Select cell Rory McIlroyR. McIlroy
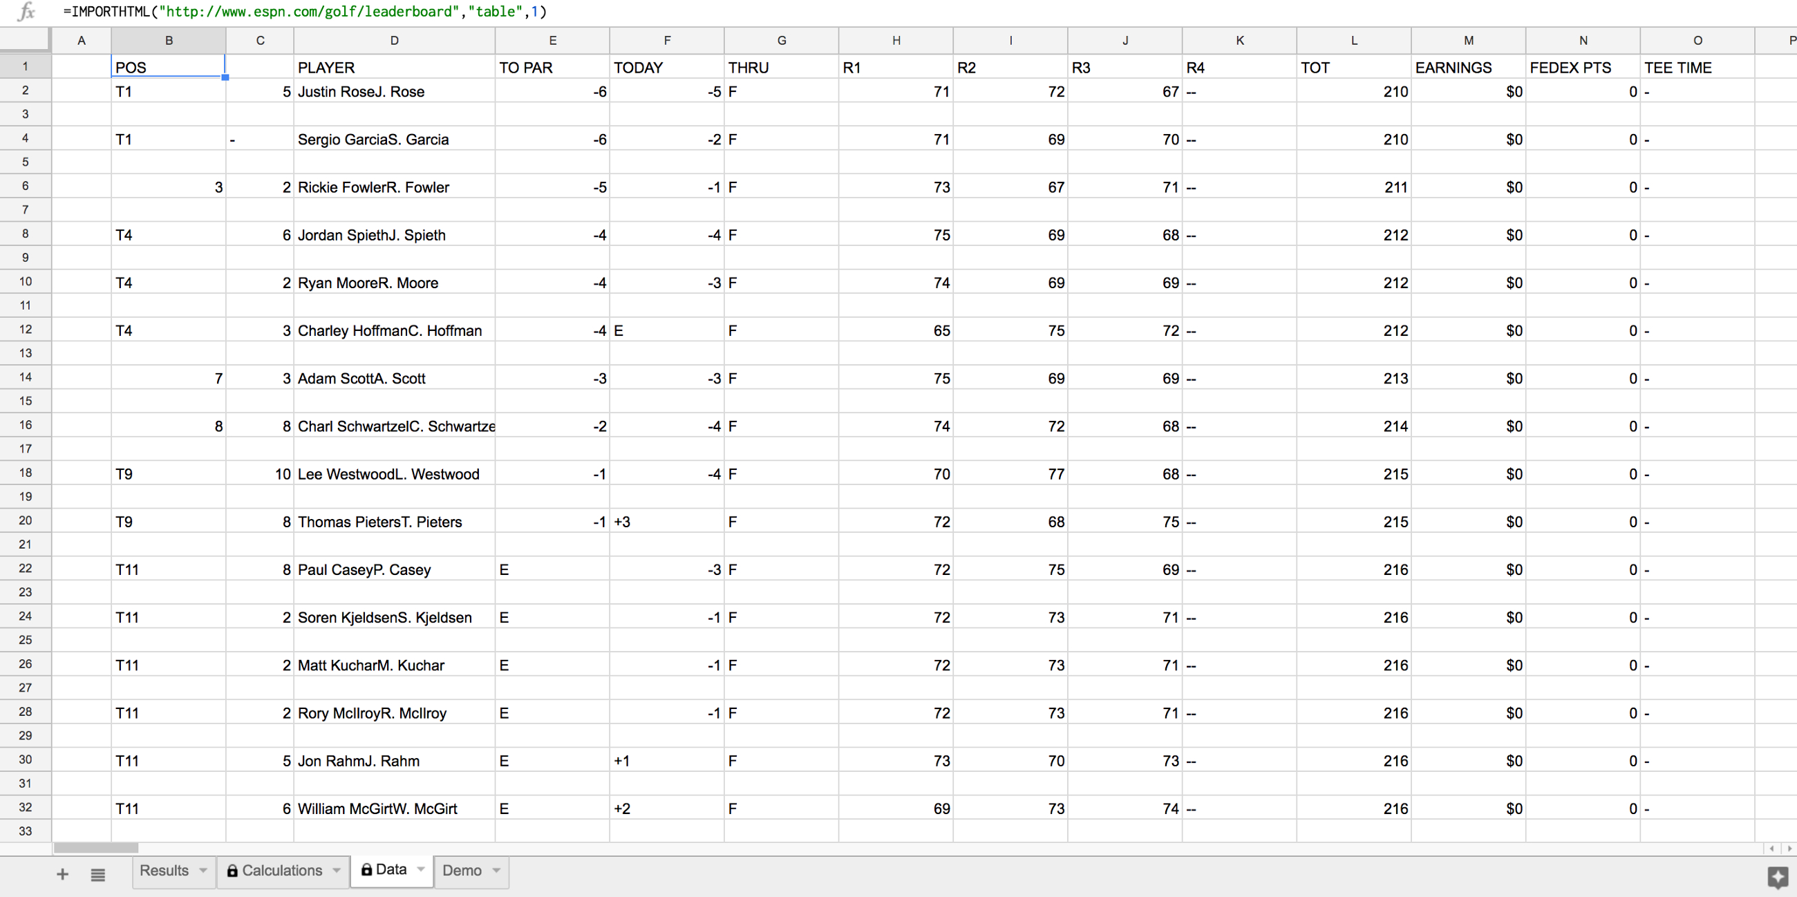1797x897 pixels. (394, 712)
